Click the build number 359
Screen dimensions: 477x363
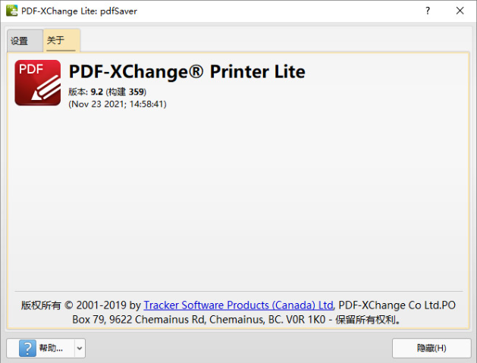click(x=137, y=92)
